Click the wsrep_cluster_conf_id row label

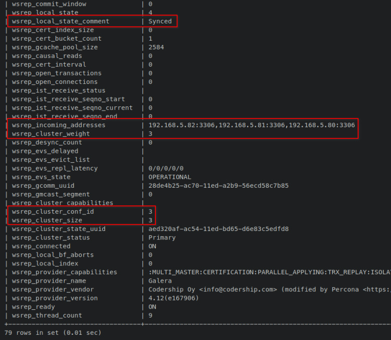53,212
